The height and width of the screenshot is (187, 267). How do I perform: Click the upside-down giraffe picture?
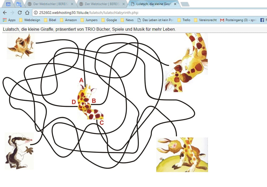[186, 63]
